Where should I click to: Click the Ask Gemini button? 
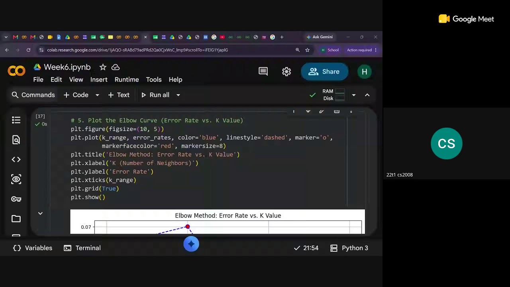point(320,37)
